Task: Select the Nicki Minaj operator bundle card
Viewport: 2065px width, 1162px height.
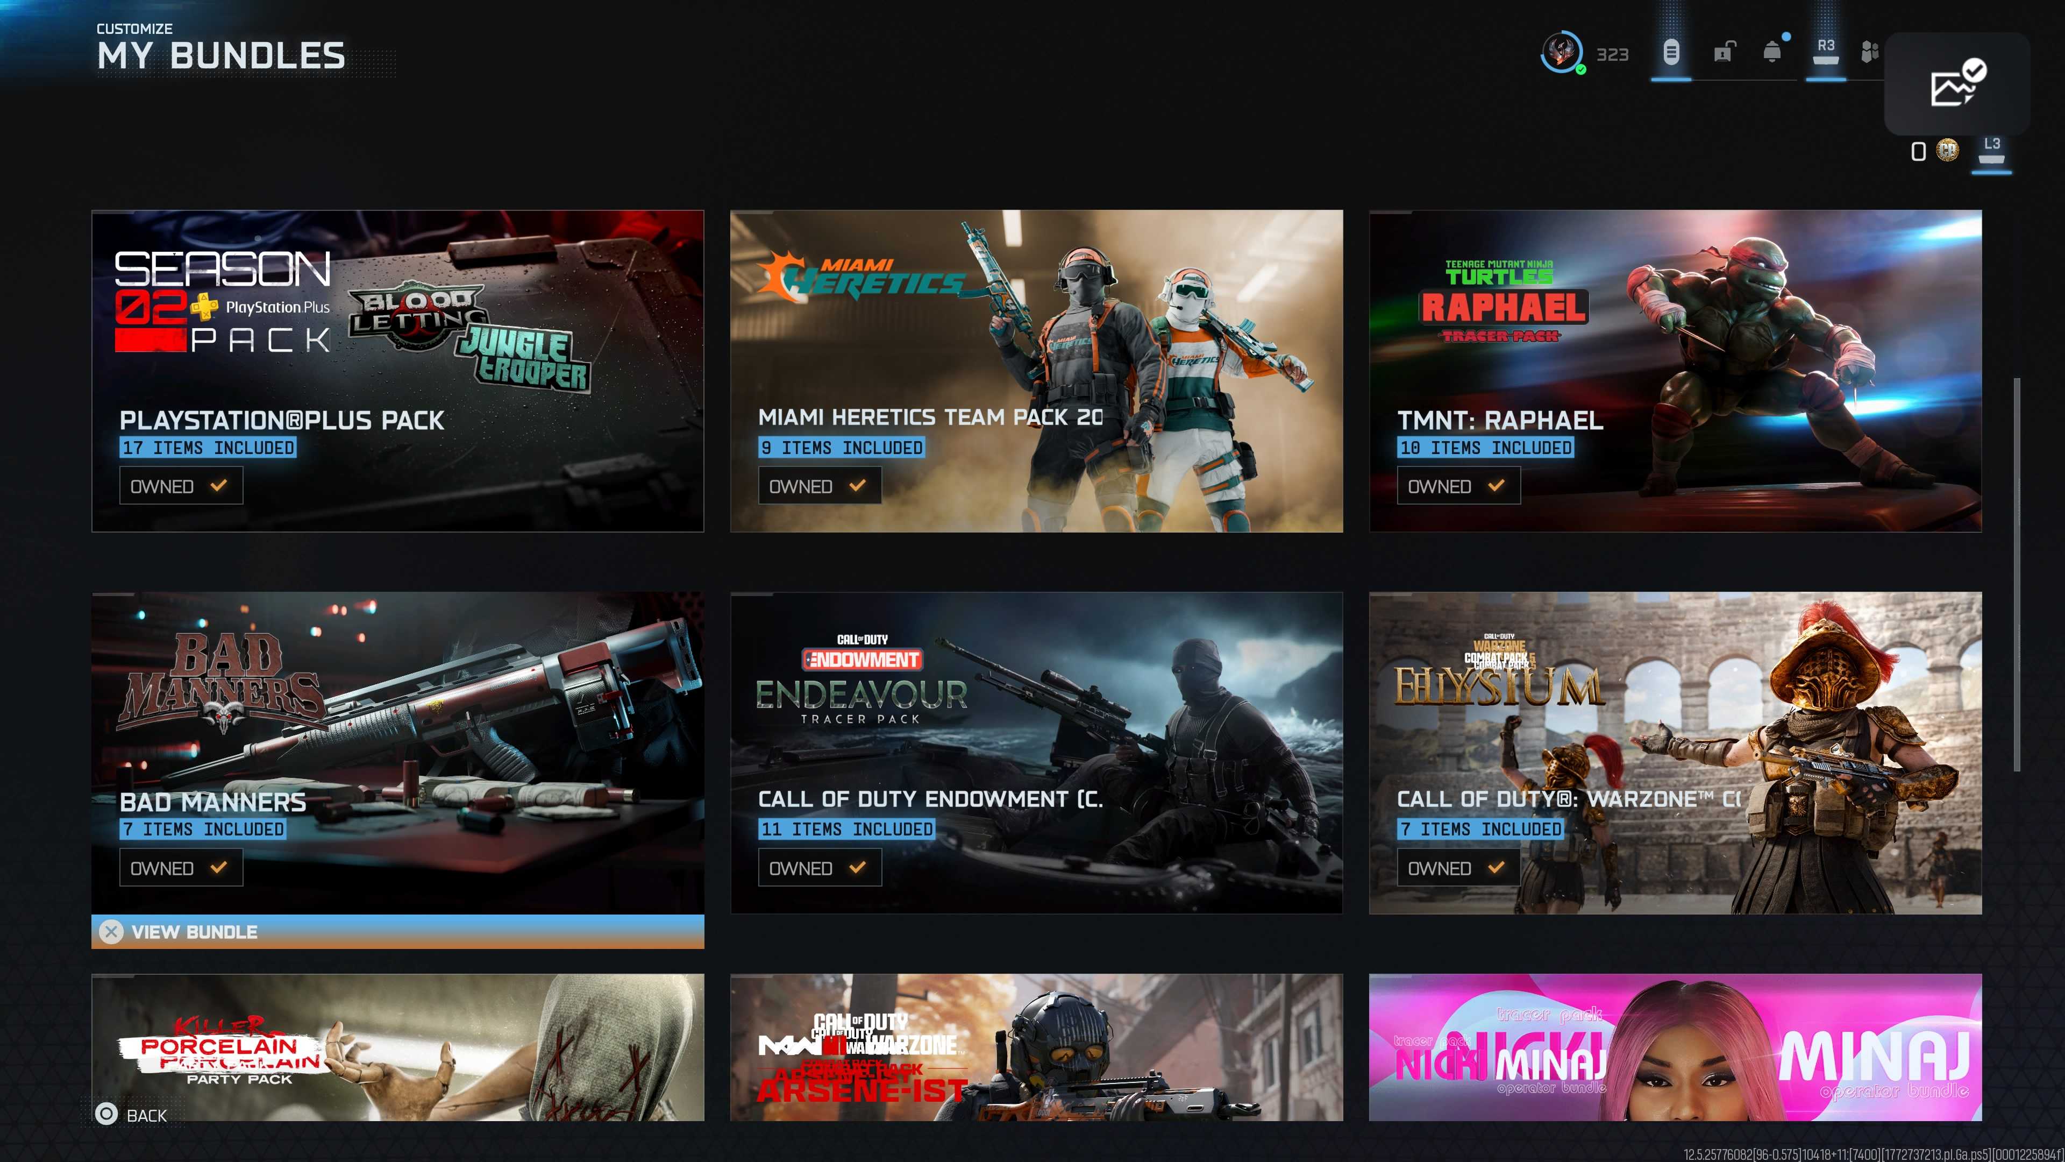Action: (x=1676, y=1047)
